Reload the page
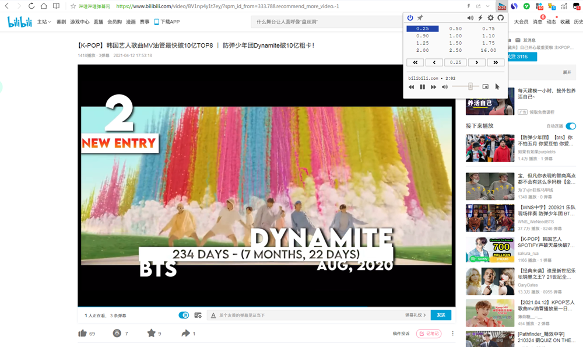The image size is (583, 347). (31, 6)
